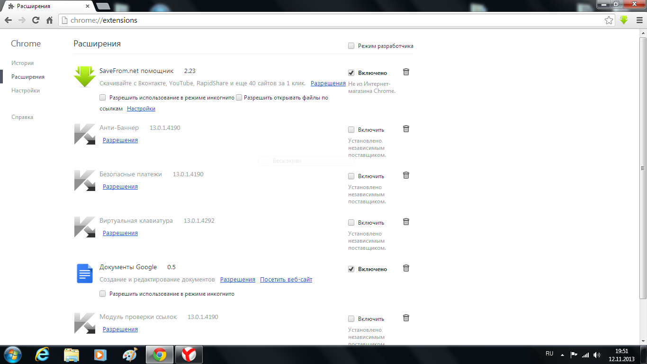
Task: Click the Документы Google blue document icon
Action: [85, 273]
